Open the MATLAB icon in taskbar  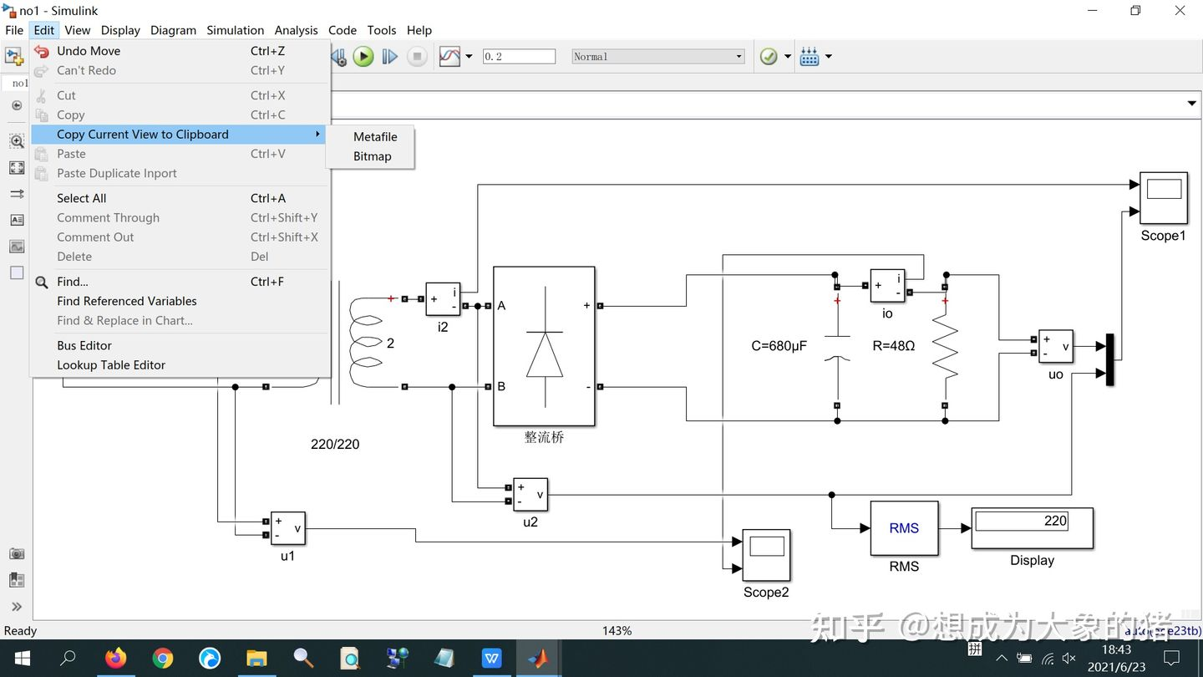coord(538,659)
